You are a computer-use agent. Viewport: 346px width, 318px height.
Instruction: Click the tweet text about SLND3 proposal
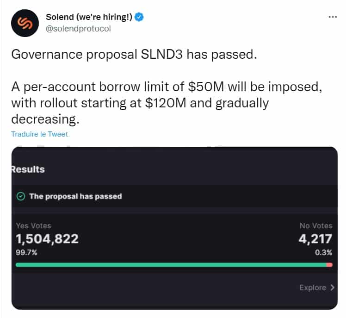[167, 87]
